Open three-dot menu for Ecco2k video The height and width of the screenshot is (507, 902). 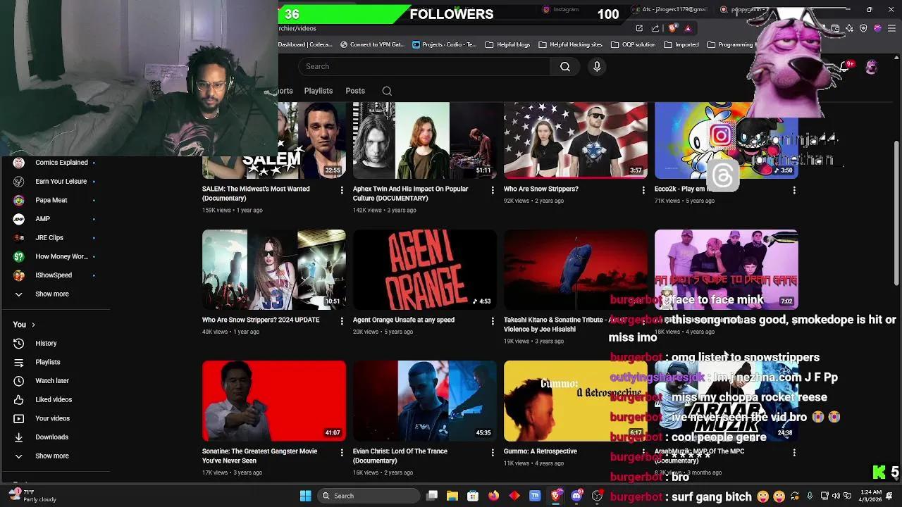[794, 190]
